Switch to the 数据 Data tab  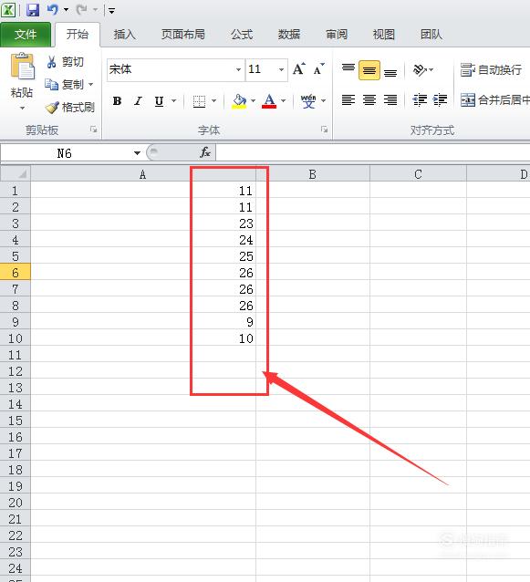[289, 35]
